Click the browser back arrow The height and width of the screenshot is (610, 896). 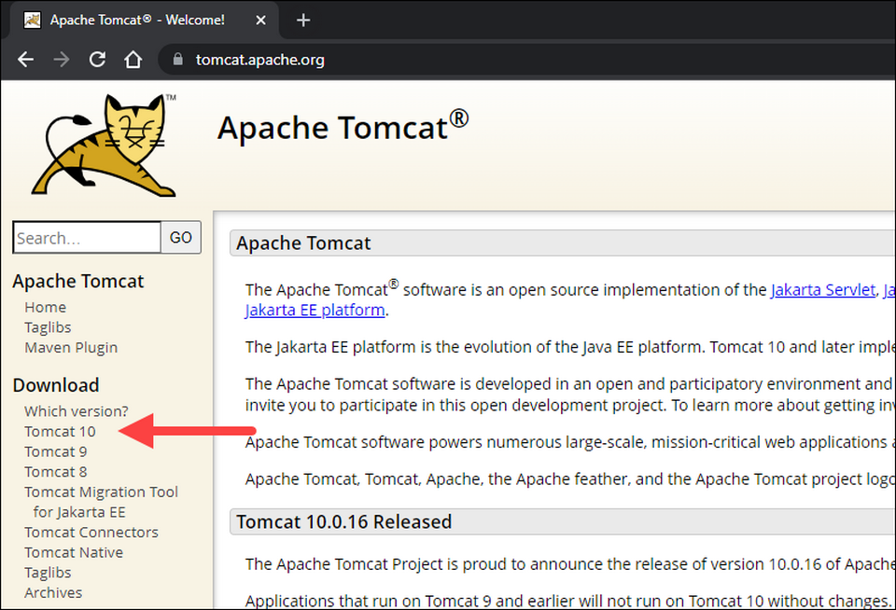click(x=25, y=60)
